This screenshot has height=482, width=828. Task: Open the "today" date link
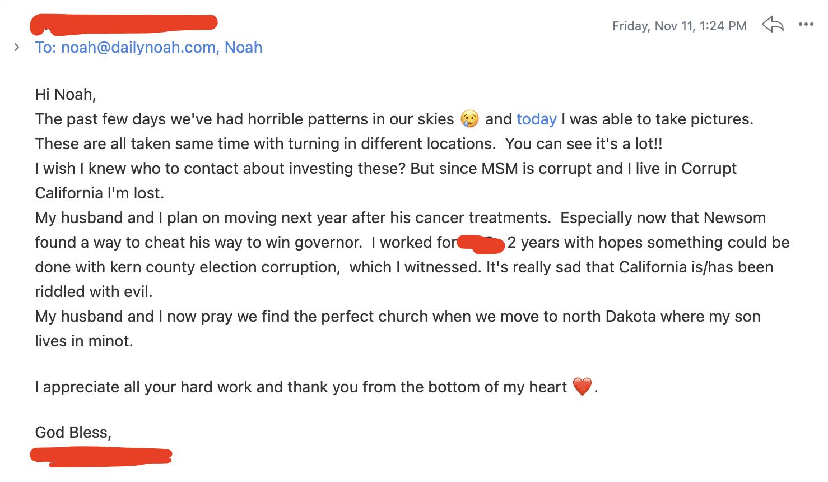536,119
